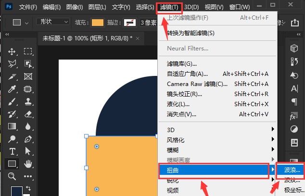Select the Move tool

13,51
